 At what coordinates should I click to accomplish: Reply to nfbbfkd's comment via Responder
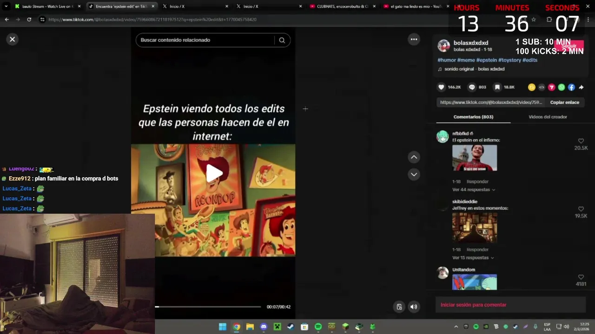point(477,181)
